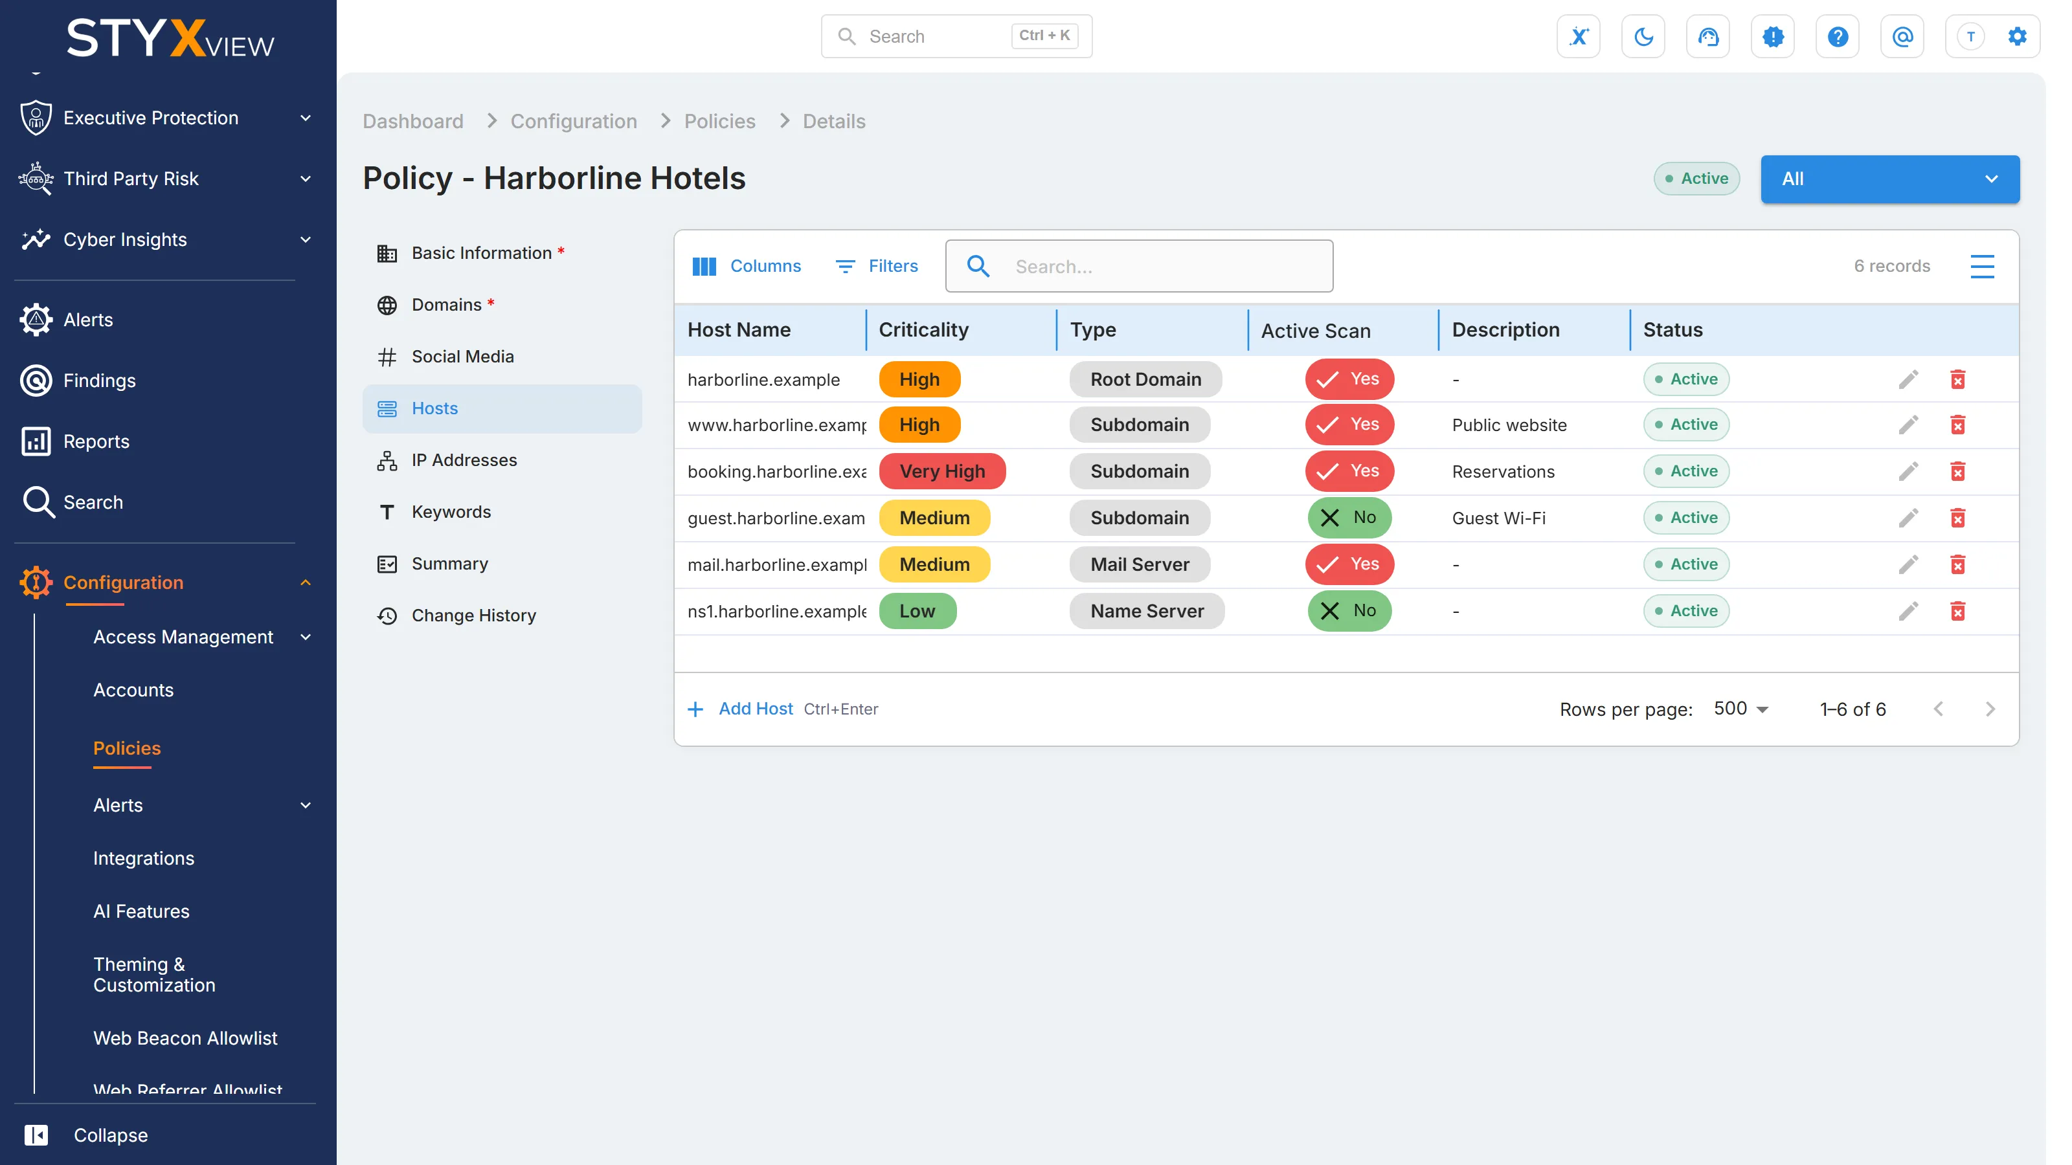The image size is (2072, 1165).
Task: Click the Keywords section
Action: coord(502,511)
